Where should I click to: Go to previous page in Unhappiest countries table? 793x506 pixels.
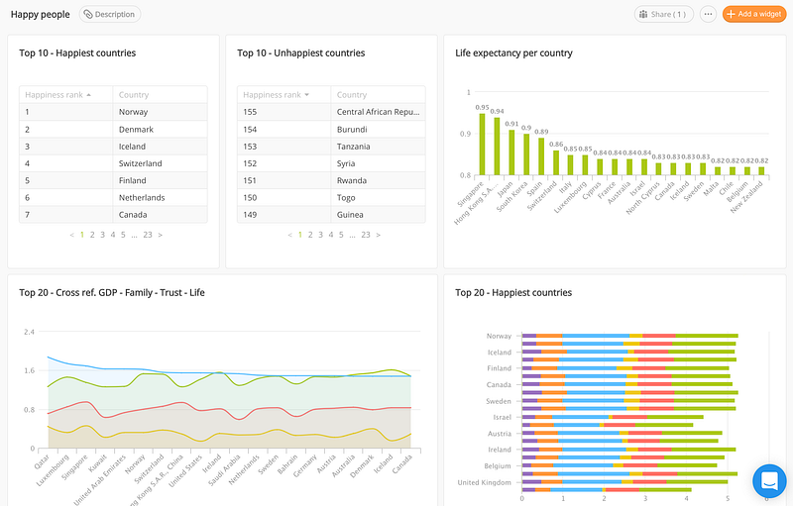pyautogui.click(x=289, y=235)
